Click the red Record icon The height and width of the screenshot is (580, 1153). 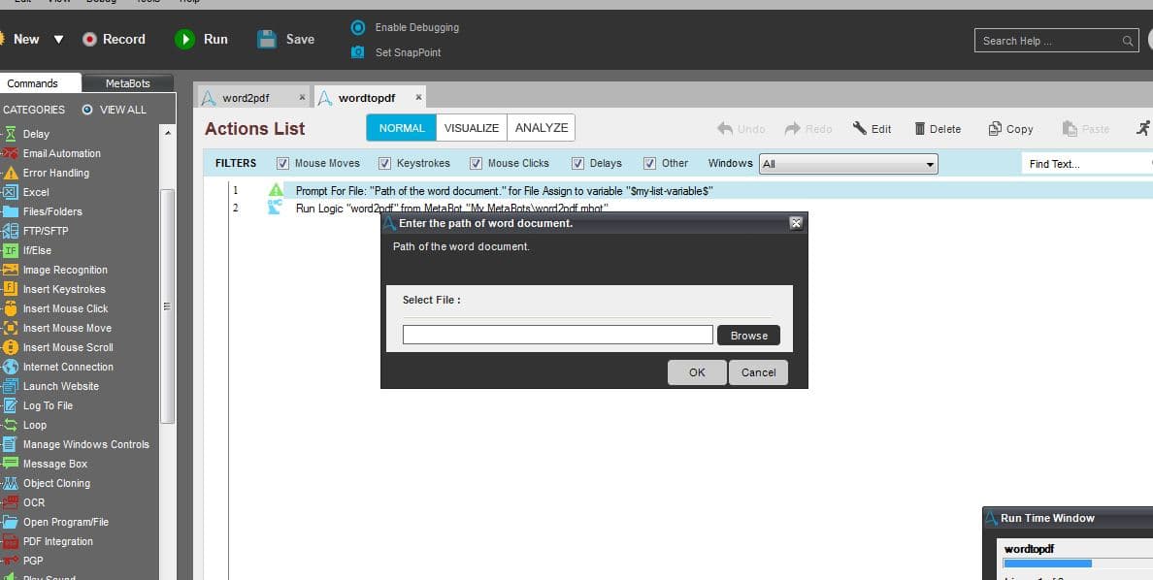(89, 39)
